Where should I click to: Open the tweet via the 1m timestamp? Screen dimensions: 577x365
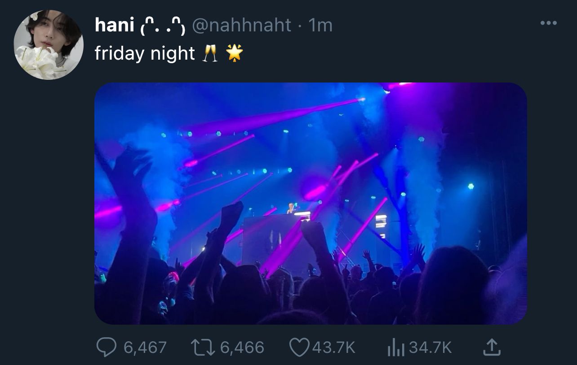click(x=320, y=25)
